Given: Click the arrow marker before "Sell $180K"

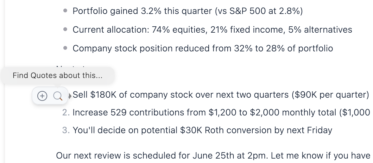Looking at the screenshot, I should pyautogui.click(x=70, y=95).
